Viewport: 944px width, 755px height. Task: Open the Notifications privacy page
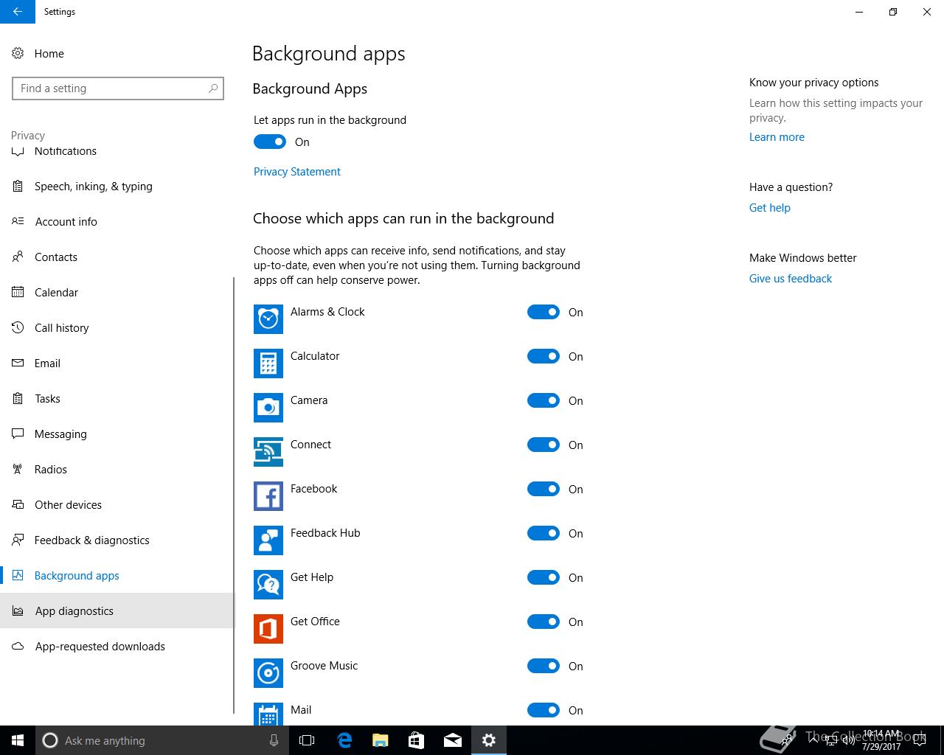tap(117, 151)
